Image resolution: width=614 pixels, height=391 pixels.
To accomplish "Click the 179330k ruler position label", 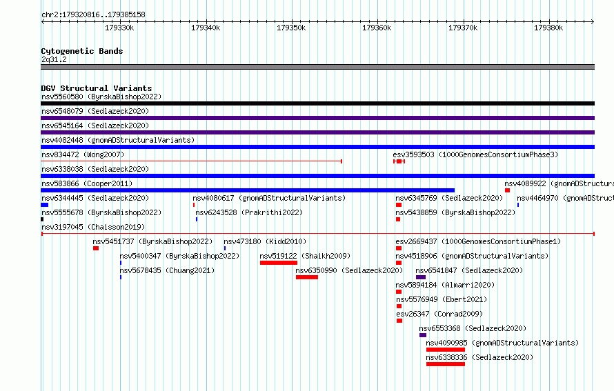I will coord(119,28).
